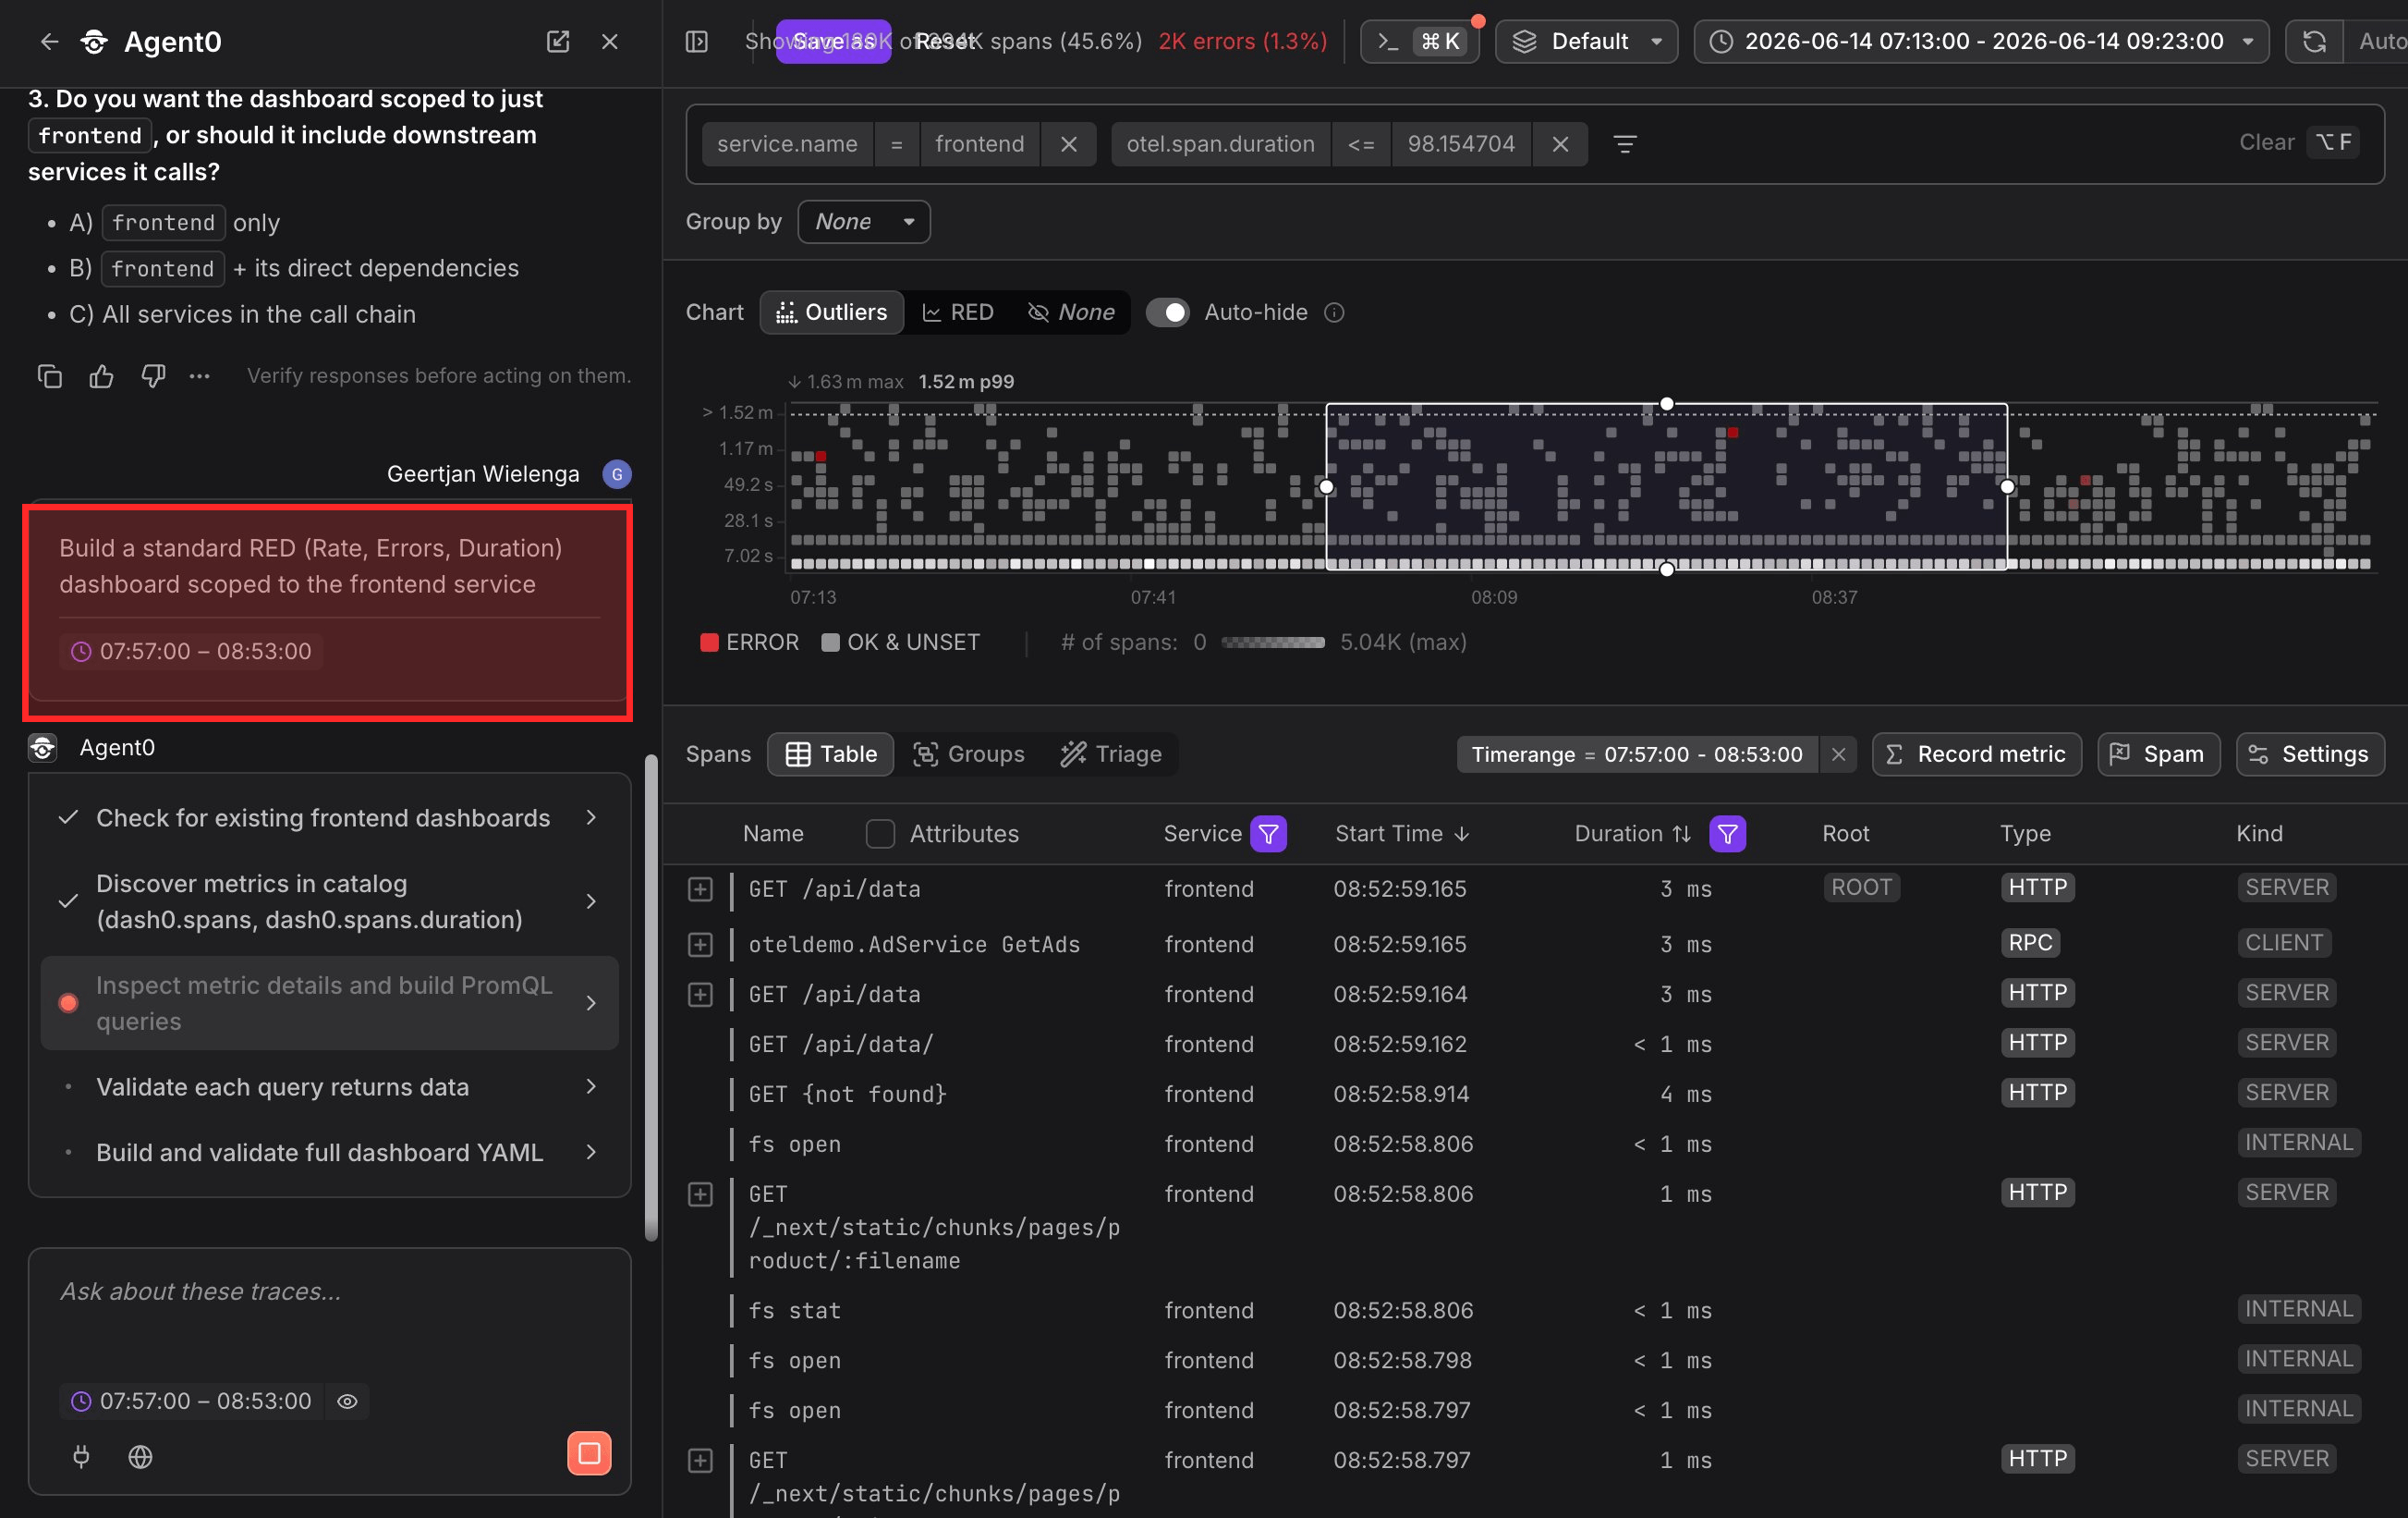Click the Duration column filter icon
Screen dimensions: 2408x1518
pyautogui.click(x=1728, y=834)
